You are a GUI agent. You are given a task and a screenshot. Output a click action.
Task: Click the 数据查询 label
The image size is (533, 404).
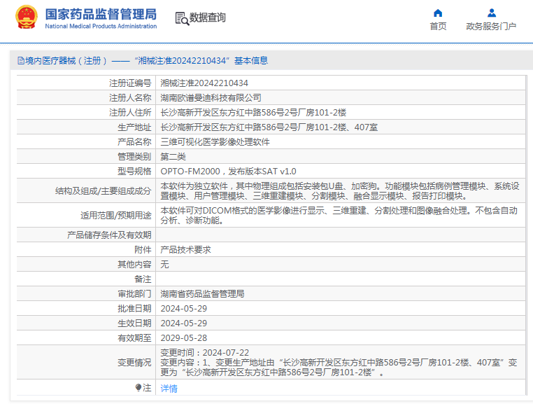[x=207, y=18]
